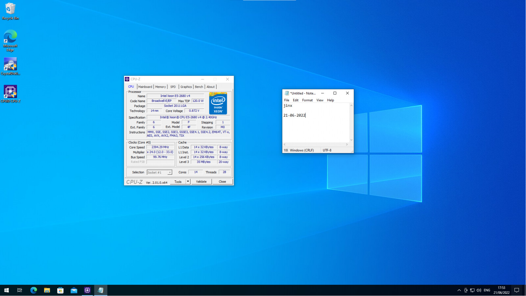The width and height of the screenshot is (526, 296).
Task: Show hidden system tray icons
Action: pyautogui.click(x=459, y=290)
